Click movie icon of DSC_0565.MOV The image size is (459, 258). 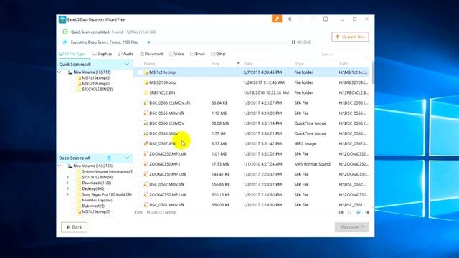(x=146, y=133)
